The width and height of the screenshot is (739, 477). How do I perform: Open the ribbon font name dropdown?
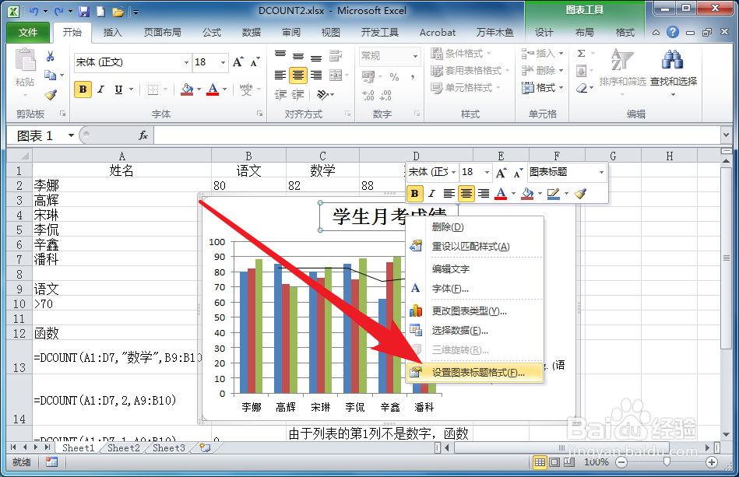coord(186,62)
